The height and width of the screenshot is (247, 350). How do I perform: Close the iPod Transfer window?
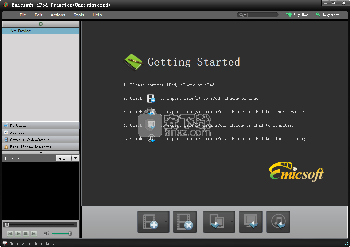click(343, 3)
